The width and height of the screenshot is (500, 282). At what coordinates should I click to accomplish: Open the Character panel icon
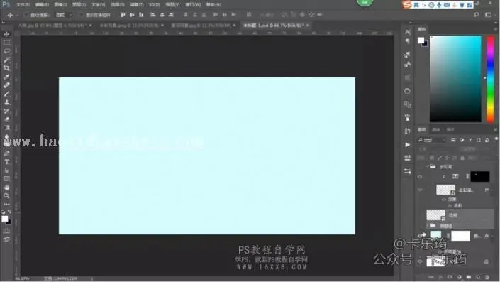coord(408,32)
